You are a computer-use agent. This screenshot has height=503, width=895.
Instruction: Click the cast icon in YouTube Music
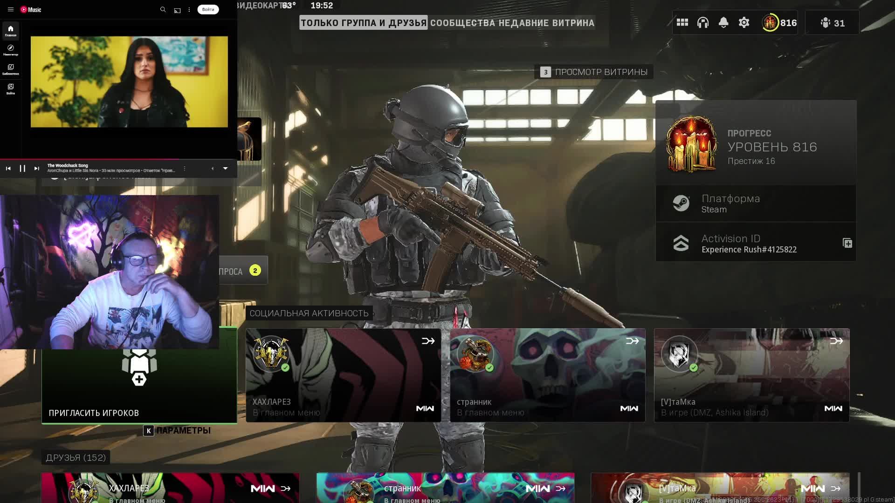pos(177,10)
